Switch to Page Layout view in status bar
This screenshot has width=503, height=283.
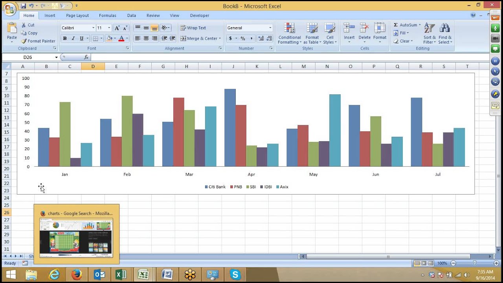(x=424, y=263)
